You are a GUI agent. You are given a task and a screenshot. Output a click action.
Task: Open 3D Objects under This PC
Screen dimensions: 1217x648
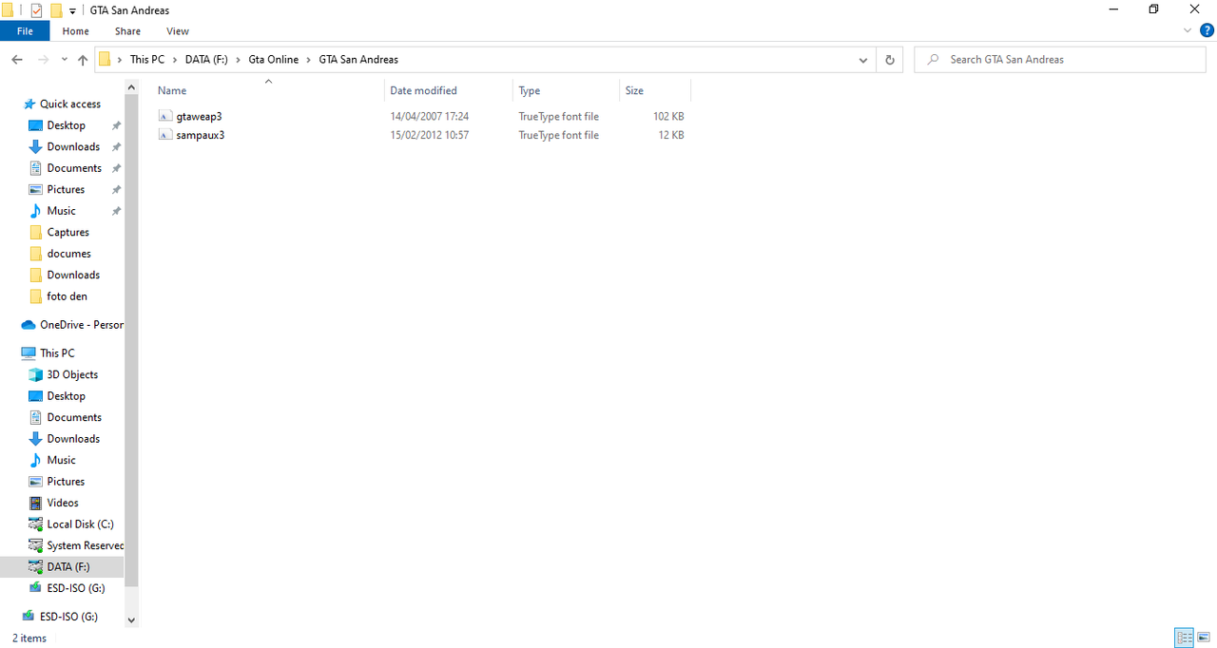(x=72, y=374)
